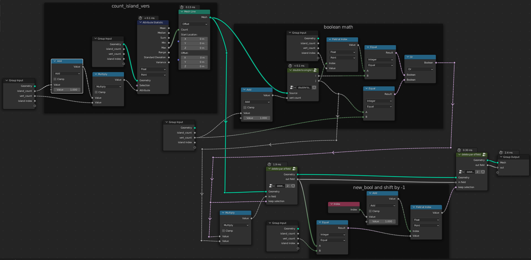
Task: Toggle fake user shield in 0.30 ms delete node
Action: (483, 172)
